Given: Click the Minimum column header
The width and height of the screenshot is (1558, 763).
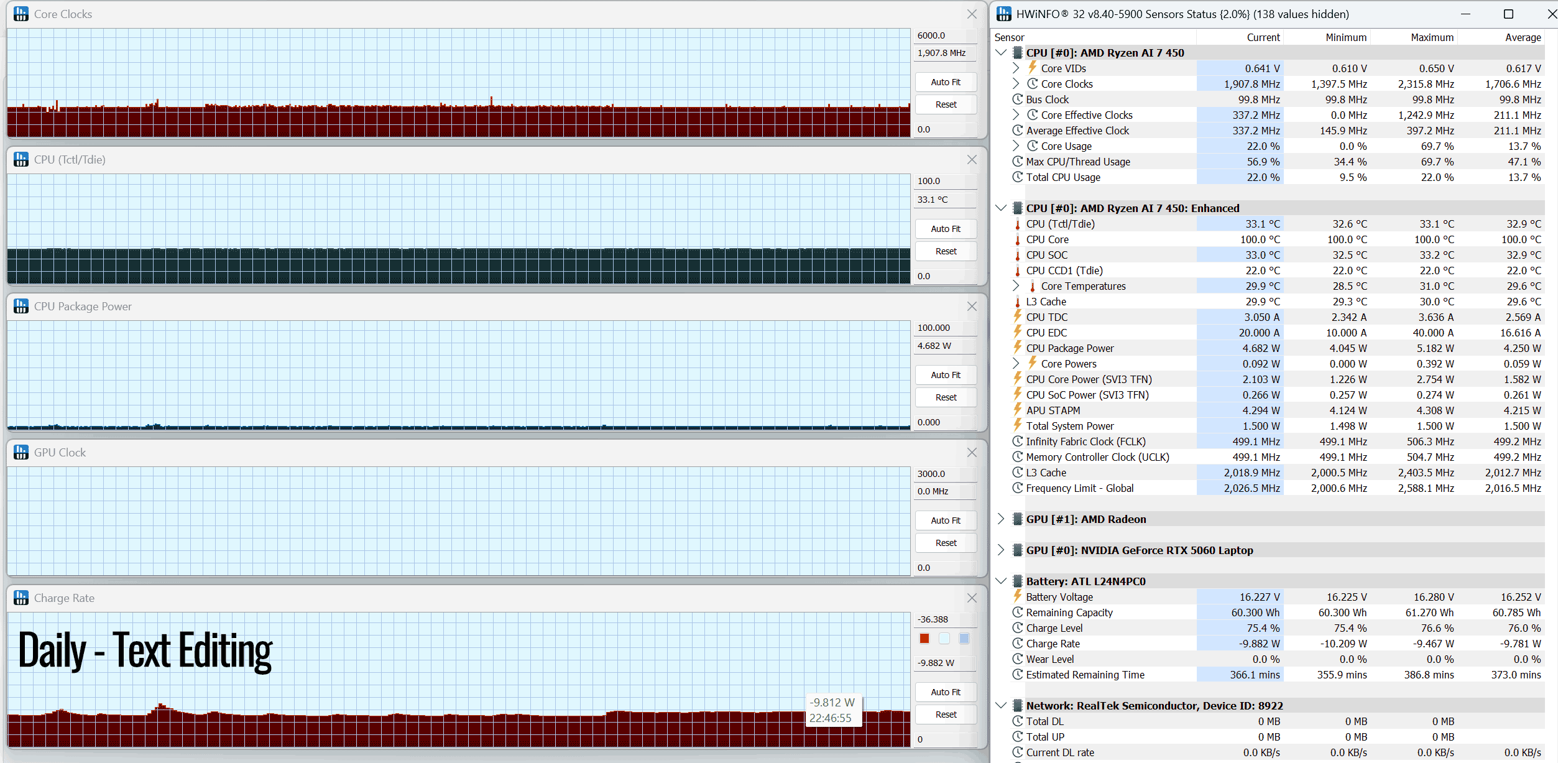Looking at the screenshot, I should [x=1346, y=37].
